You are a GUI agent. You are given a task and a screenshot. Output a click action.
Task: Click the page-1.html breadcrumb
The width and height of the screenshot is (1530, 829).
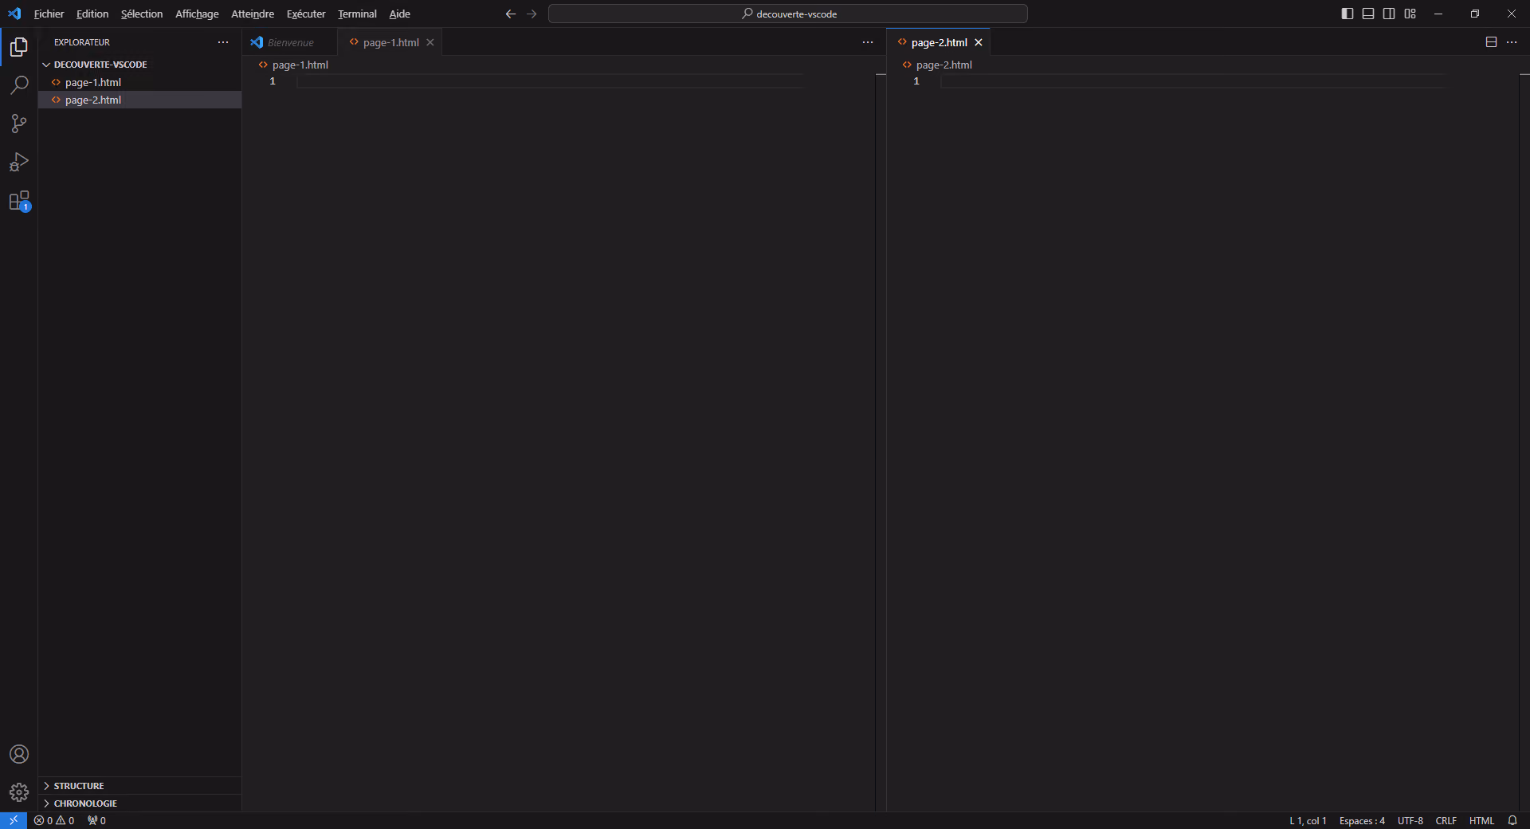(x=293, y=65)
